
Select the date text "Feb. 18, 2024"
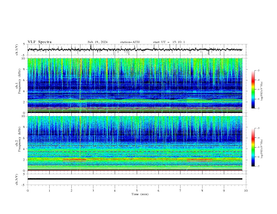point(98,42)
